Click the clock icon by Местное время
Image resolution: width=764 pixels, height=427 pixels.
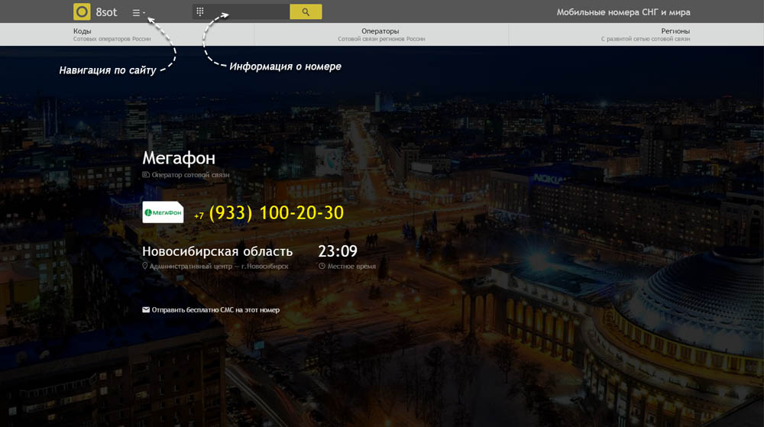(x=322, y=266)
